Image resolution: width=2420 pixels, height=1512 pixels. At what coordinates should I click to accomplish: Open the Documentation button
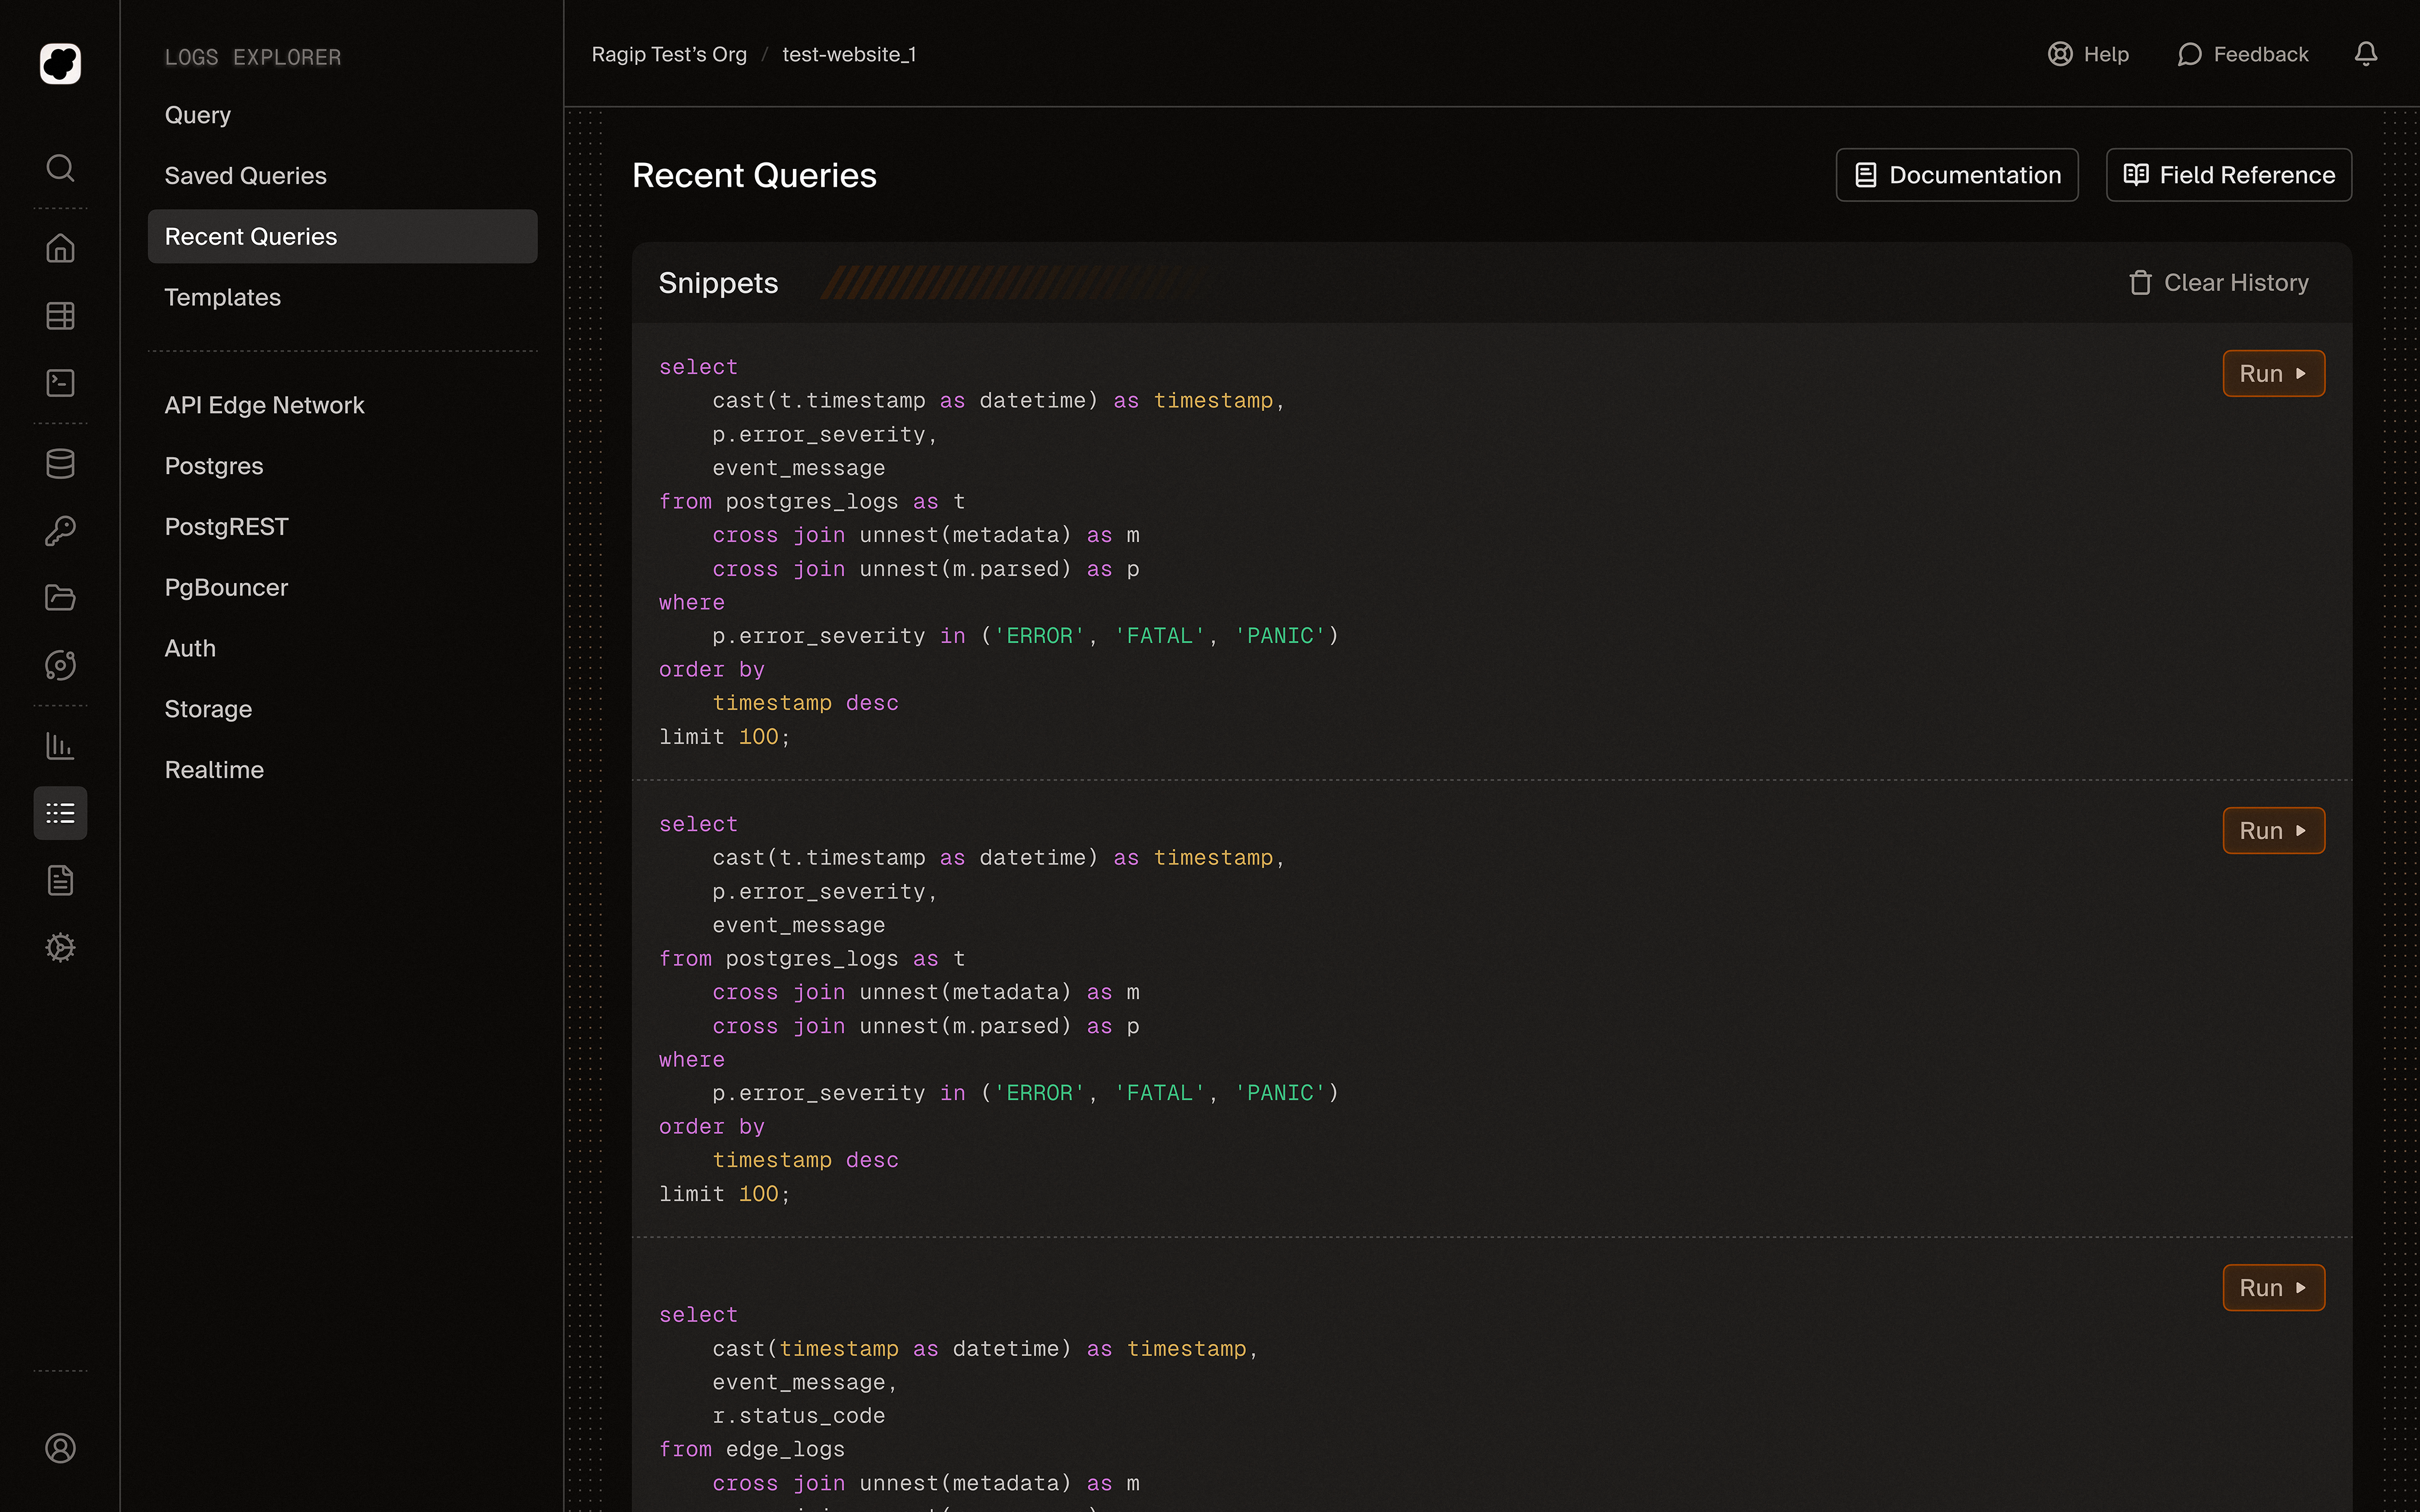coord(1957,175)
